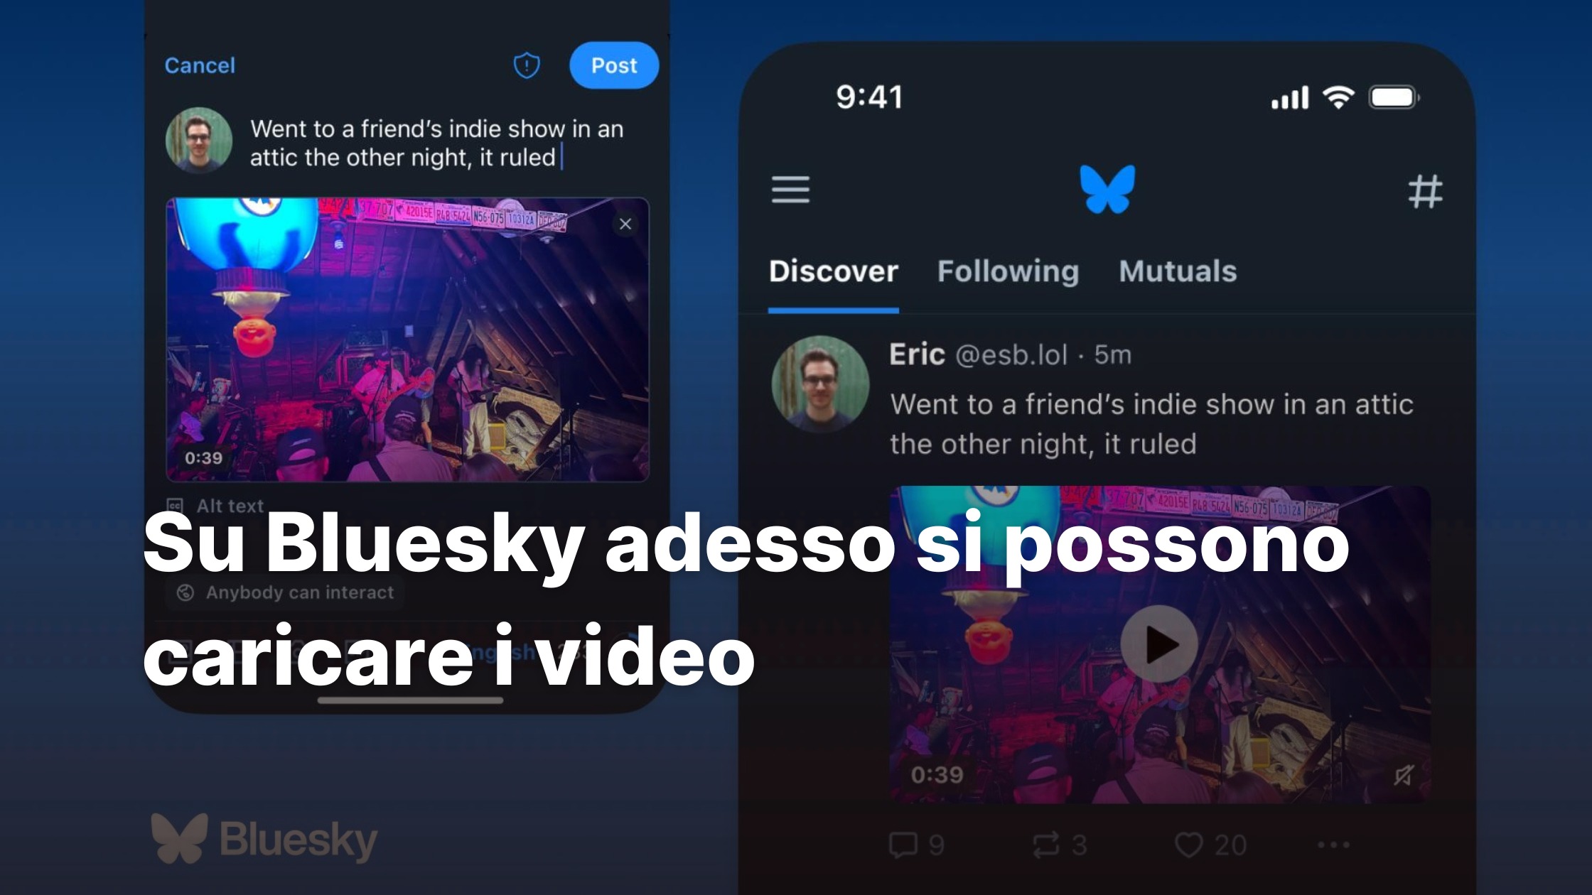This screenshot has width=1592, height=895.
Task: Switch to the Following tab
Action: 1006,270
